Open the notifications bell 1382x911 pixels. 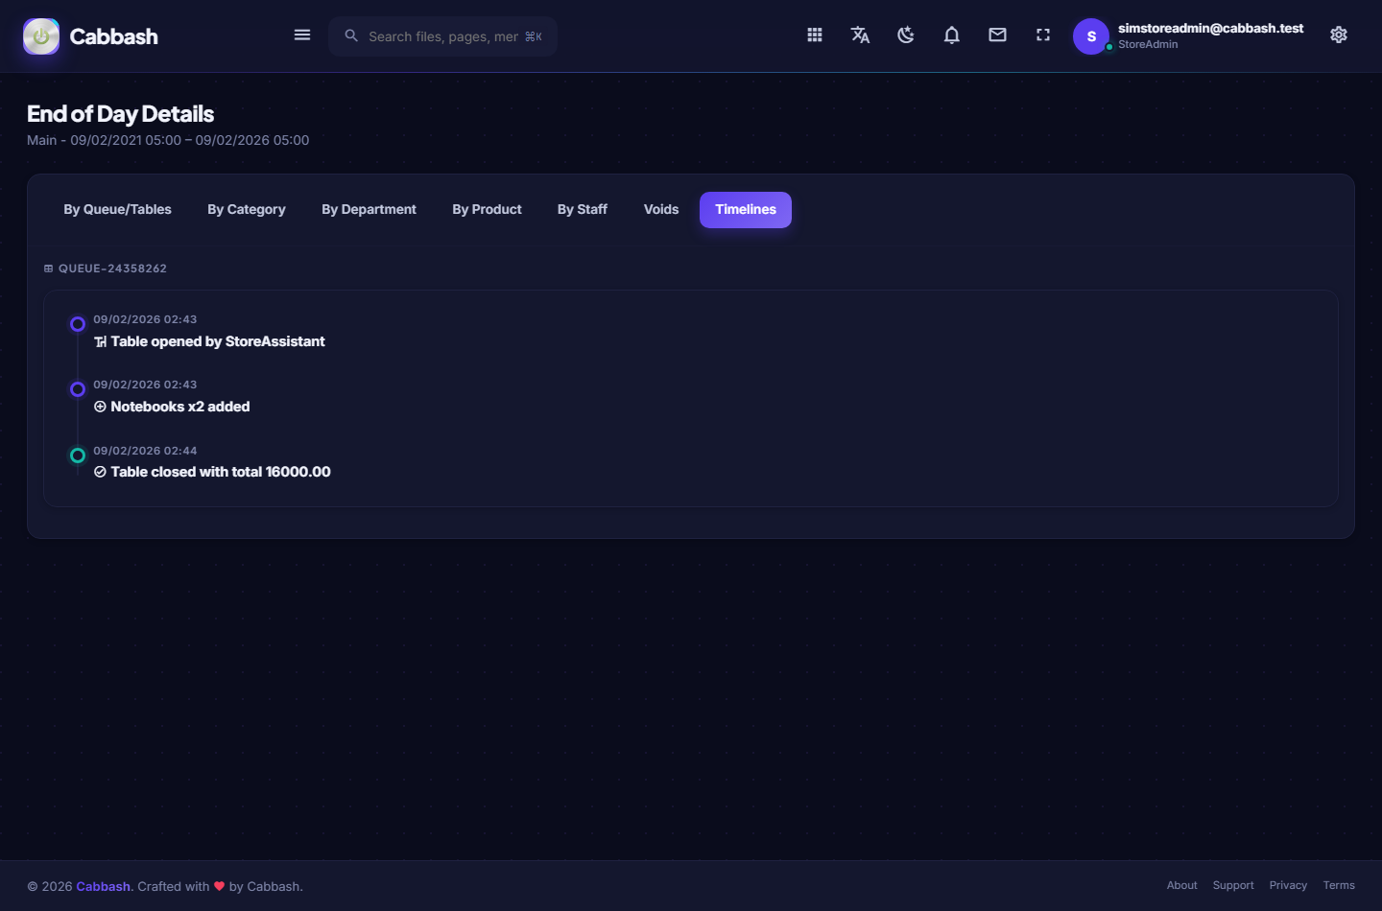coord(952,35)
